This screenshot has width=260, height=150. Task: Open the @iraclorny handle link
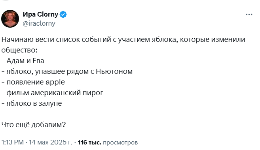pos(39,23)
